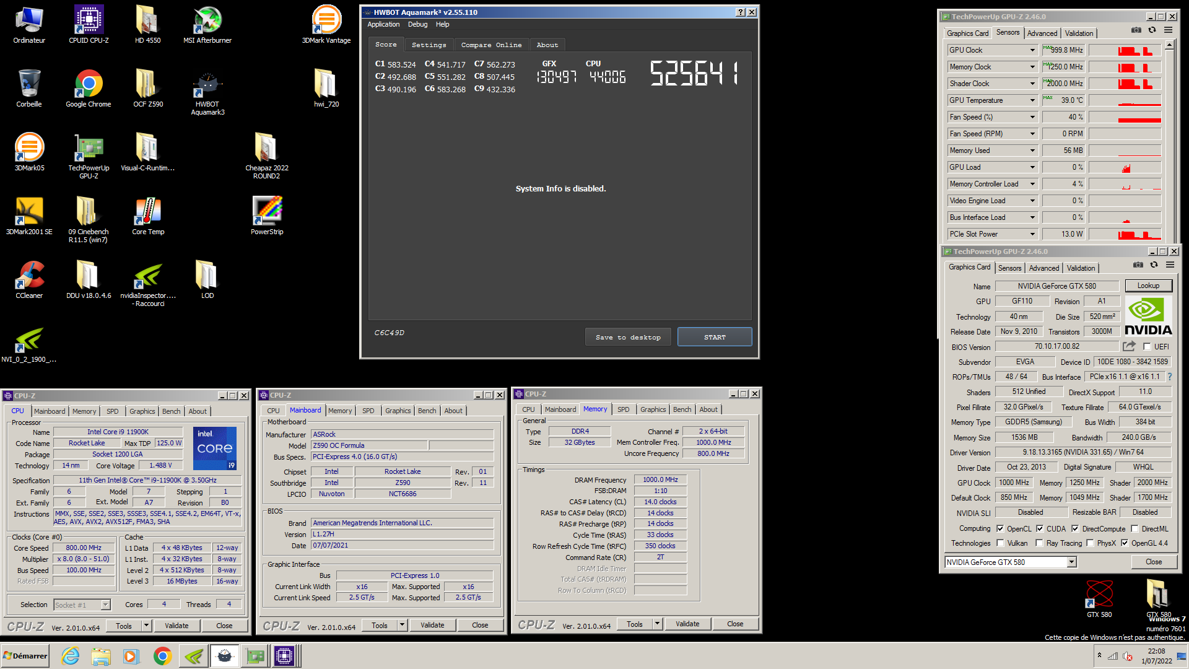The width and height of the screenshot is (1189, 669).
Task: Toggle Vulkan technologies checkbox
Action: tap(1000, 543)
